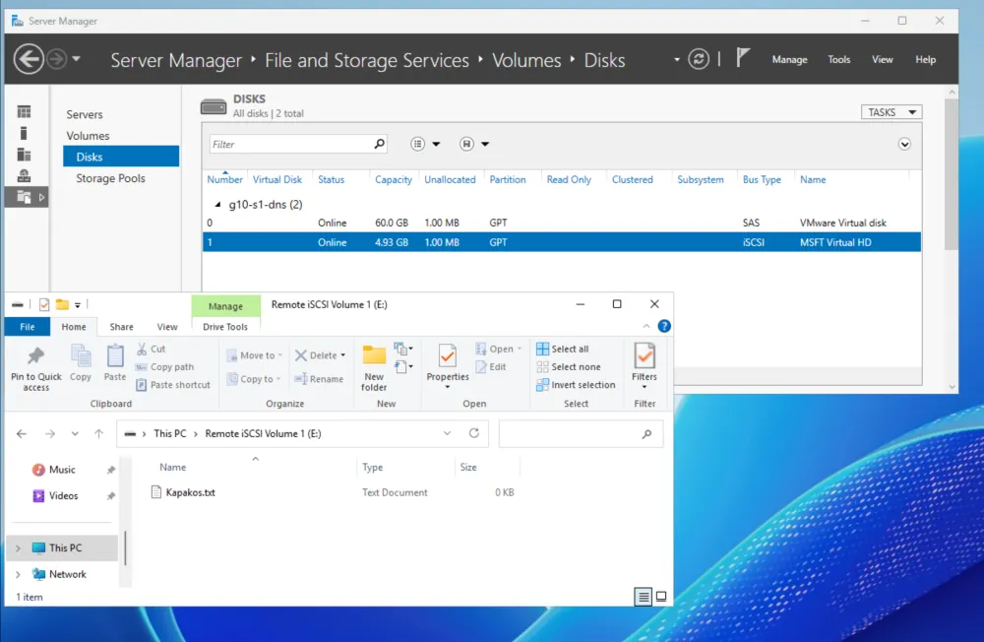
Task: Click Pin to Quick access icon
Action: click(x=35, y=356)
